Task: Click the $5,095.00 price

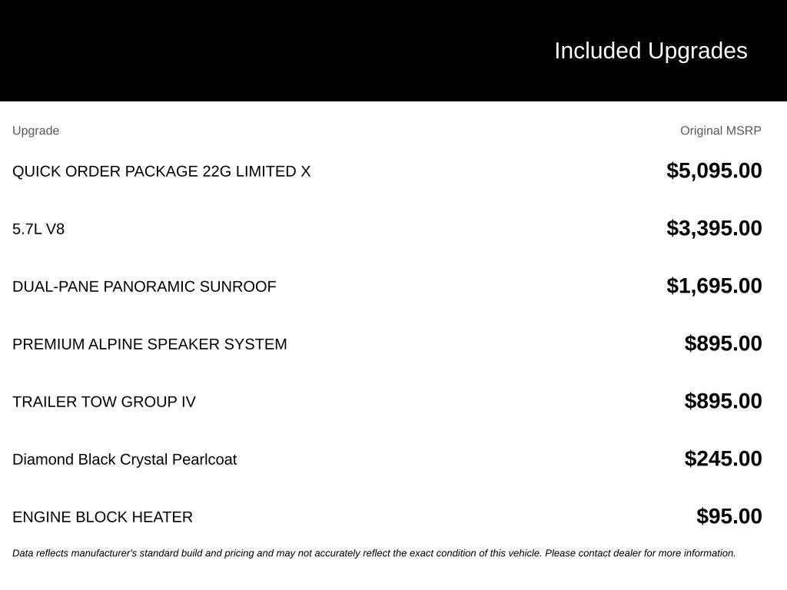Action: point(714,171)
